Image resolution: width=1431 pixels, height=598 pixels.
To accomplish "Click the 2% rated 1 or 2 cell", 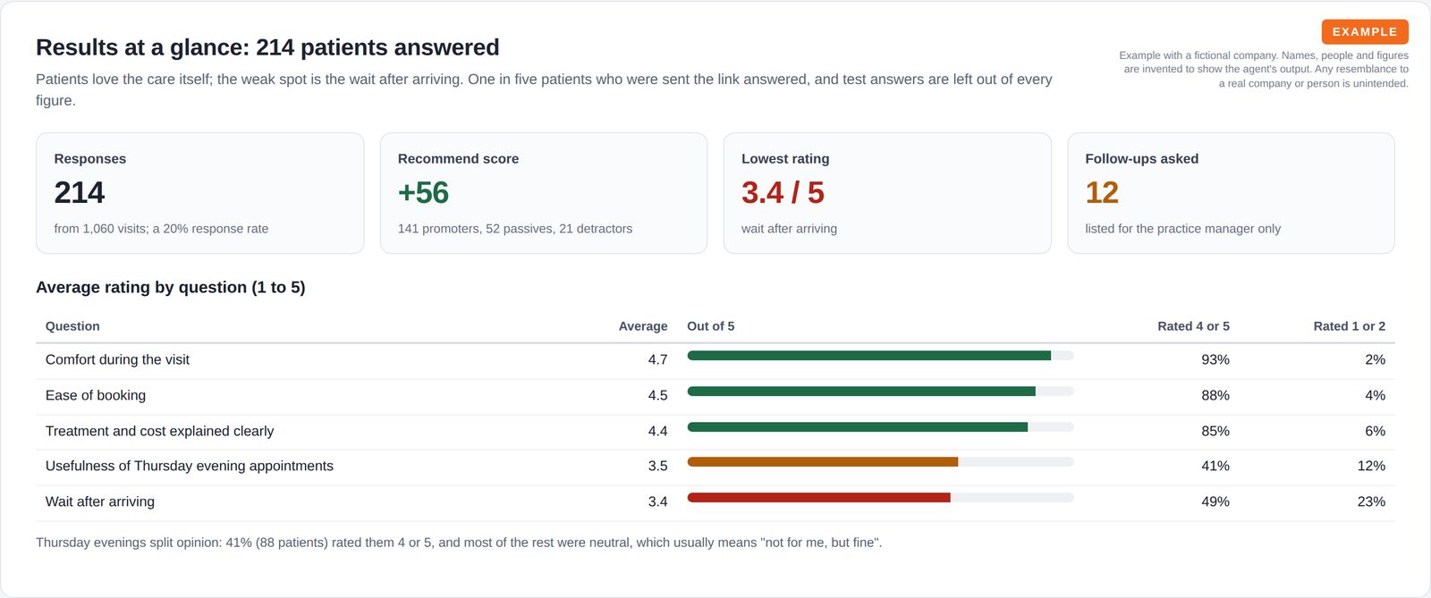I will (1375, 359).
